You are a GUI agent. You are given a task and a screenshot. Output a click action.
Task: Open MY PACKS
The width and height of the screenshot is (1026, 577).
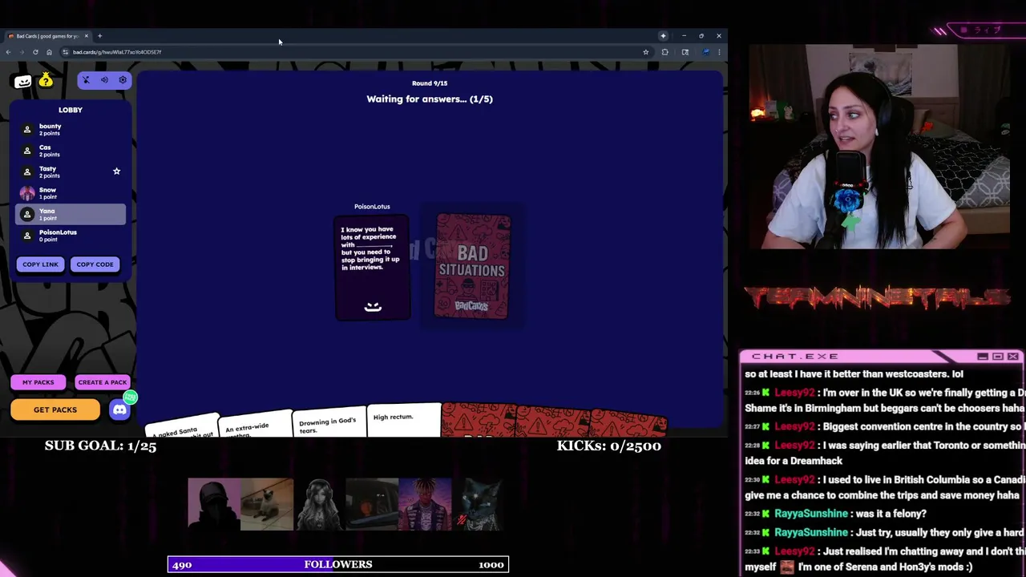click(38, 382)
